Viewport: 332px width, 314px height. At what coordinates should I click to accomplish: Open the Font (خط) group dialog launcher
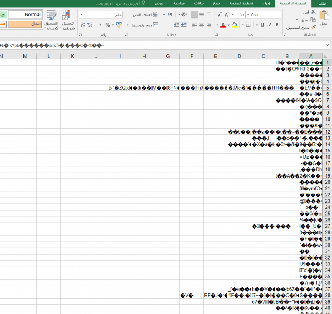(x=217, y=35)
